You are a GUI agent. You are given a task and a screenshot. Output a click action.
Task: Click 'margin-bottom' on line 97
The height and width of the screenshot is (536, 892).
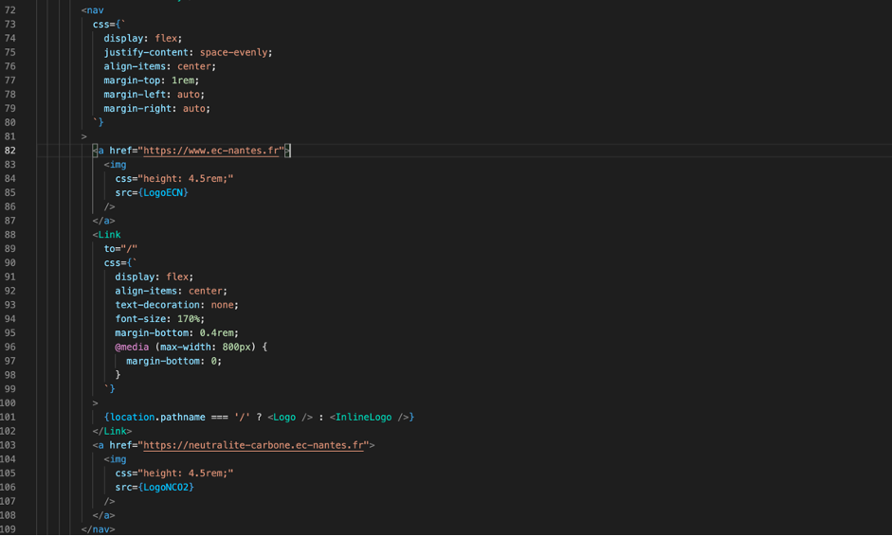point(163,361)
